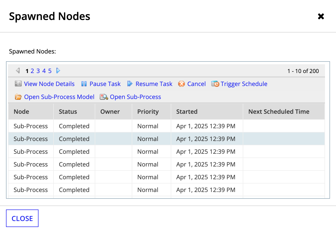Click the orange Cancel icon

[181, 84]
